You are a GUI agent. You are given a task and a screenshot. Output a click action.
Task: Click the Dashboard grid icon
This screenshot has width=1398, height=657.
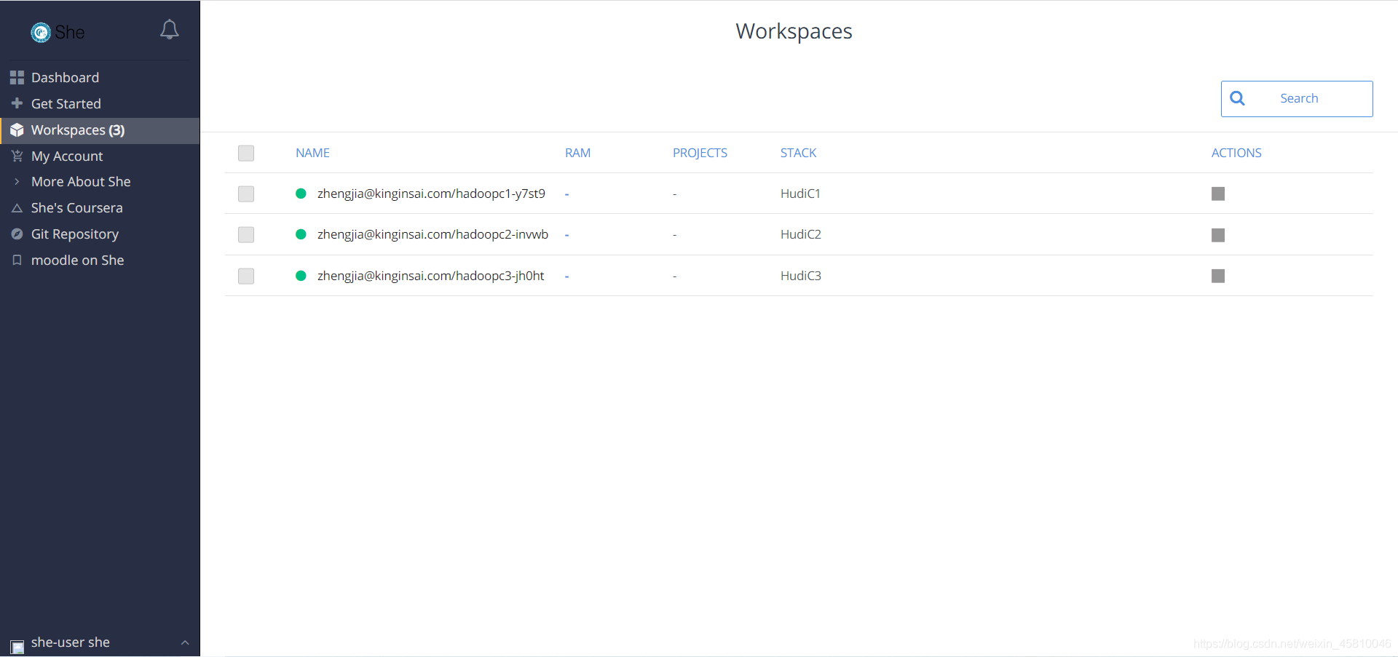17,77
